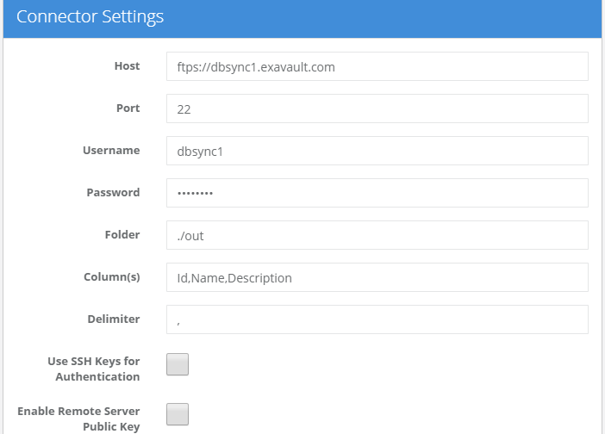Click the Connector Settings header title
Image resolution: width=605 pixels, height=434 pixels.
90,17
